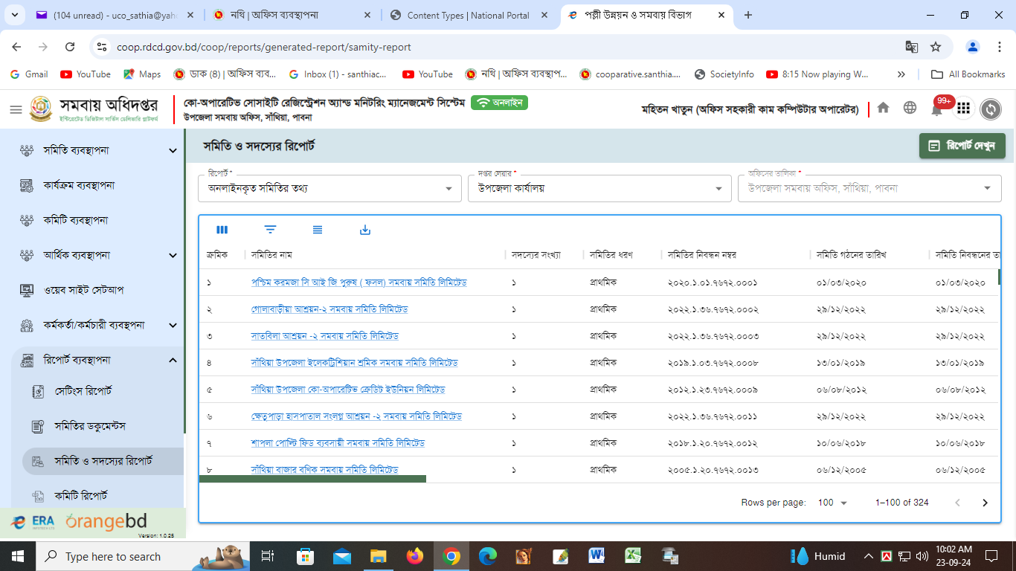Go to next page of table
Image resolution: width=1016 pixels, height=571 pixels.
click(x=985, y=503)
